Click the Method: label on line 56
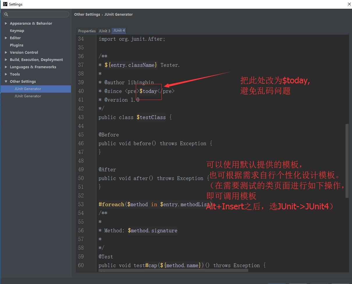The image size is (352, 284). click(x=114, y=231)
